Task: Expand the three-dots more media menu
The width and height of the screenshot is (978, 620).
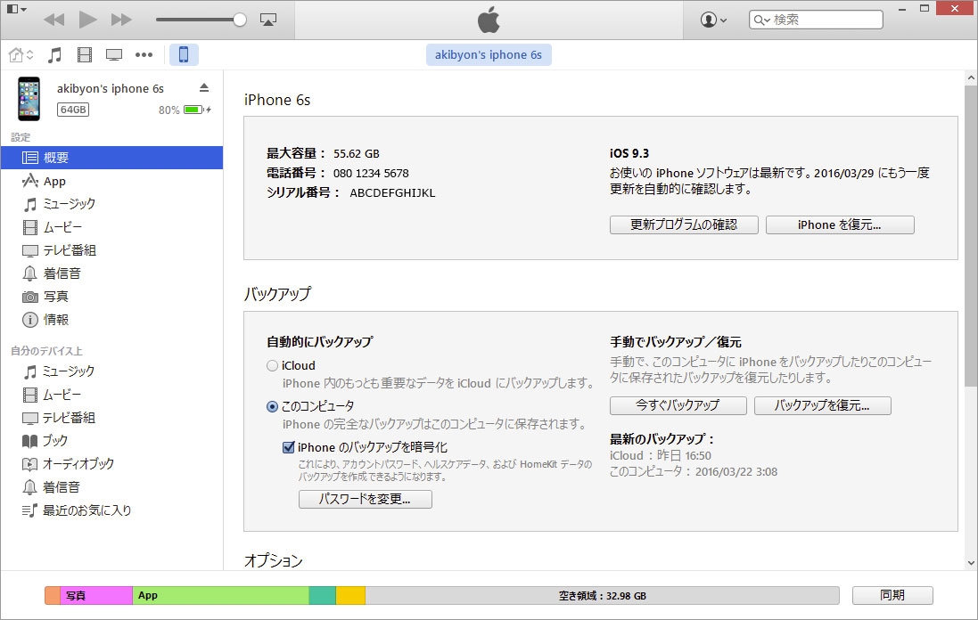Action: point(144,55)
